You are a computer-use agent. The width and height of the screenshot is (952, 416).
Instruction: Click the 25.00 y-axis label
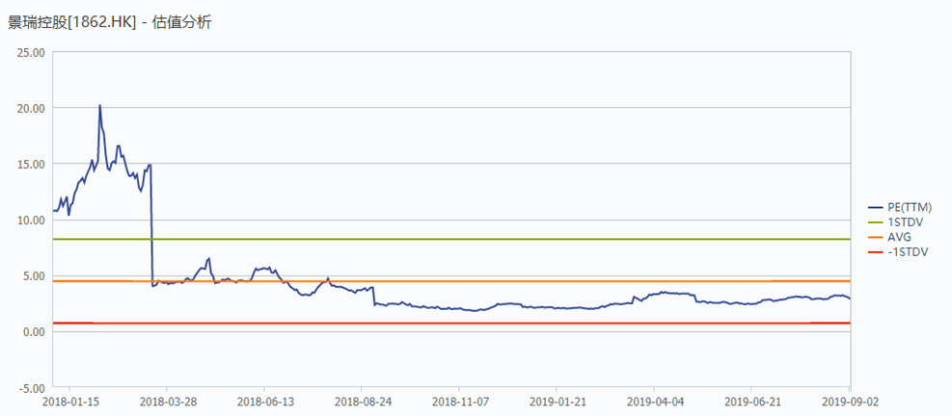pos(33,52)
